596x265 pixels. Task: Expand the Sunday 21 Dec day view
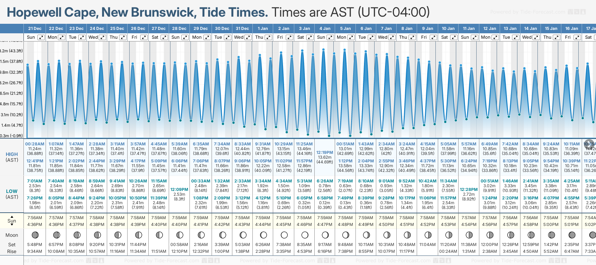pyautogui.click(x=41, y=37)
